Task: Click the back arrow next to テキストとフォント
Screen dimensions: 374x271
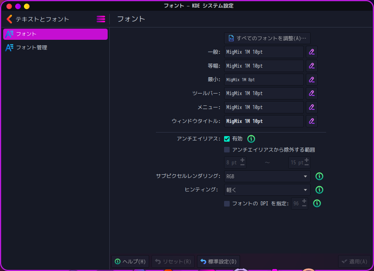Action: coord(9,19)
